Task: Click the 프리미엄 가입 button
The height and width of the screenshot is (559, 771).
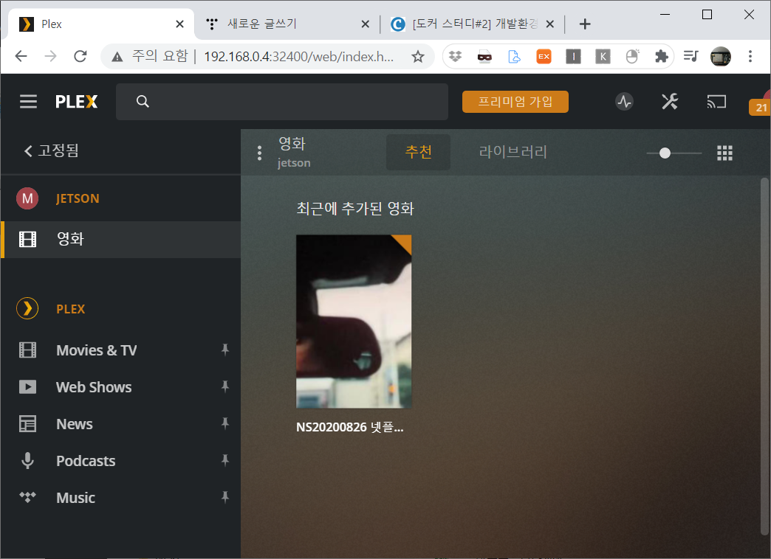Action: coord(515,102)
